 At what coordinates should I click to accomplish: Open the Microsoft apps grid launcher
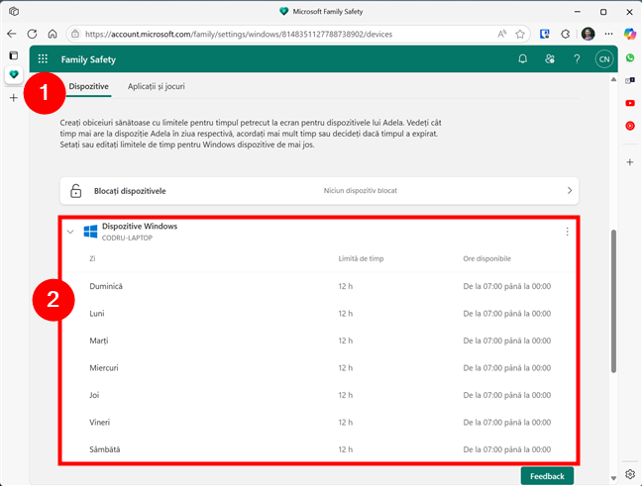43,59
